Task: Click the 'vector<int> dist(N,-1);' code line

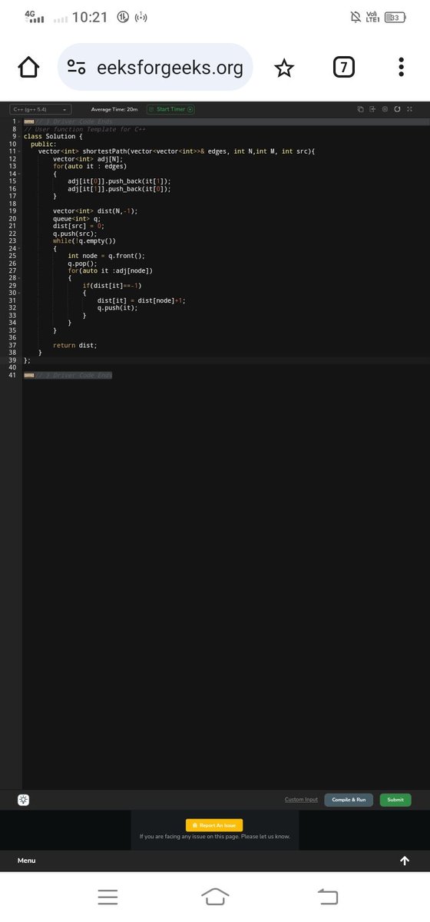Action: 95,211
